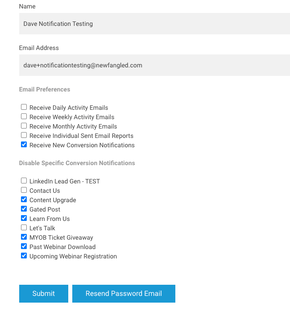Viewport: 290px width, 316px height.
Task: Enable Receive Weekly Activity Emails
Action: [24, 116]
